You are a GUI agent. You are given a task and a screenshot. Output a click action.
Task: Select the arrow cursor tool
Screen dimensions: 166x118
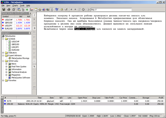click(34, 67)
